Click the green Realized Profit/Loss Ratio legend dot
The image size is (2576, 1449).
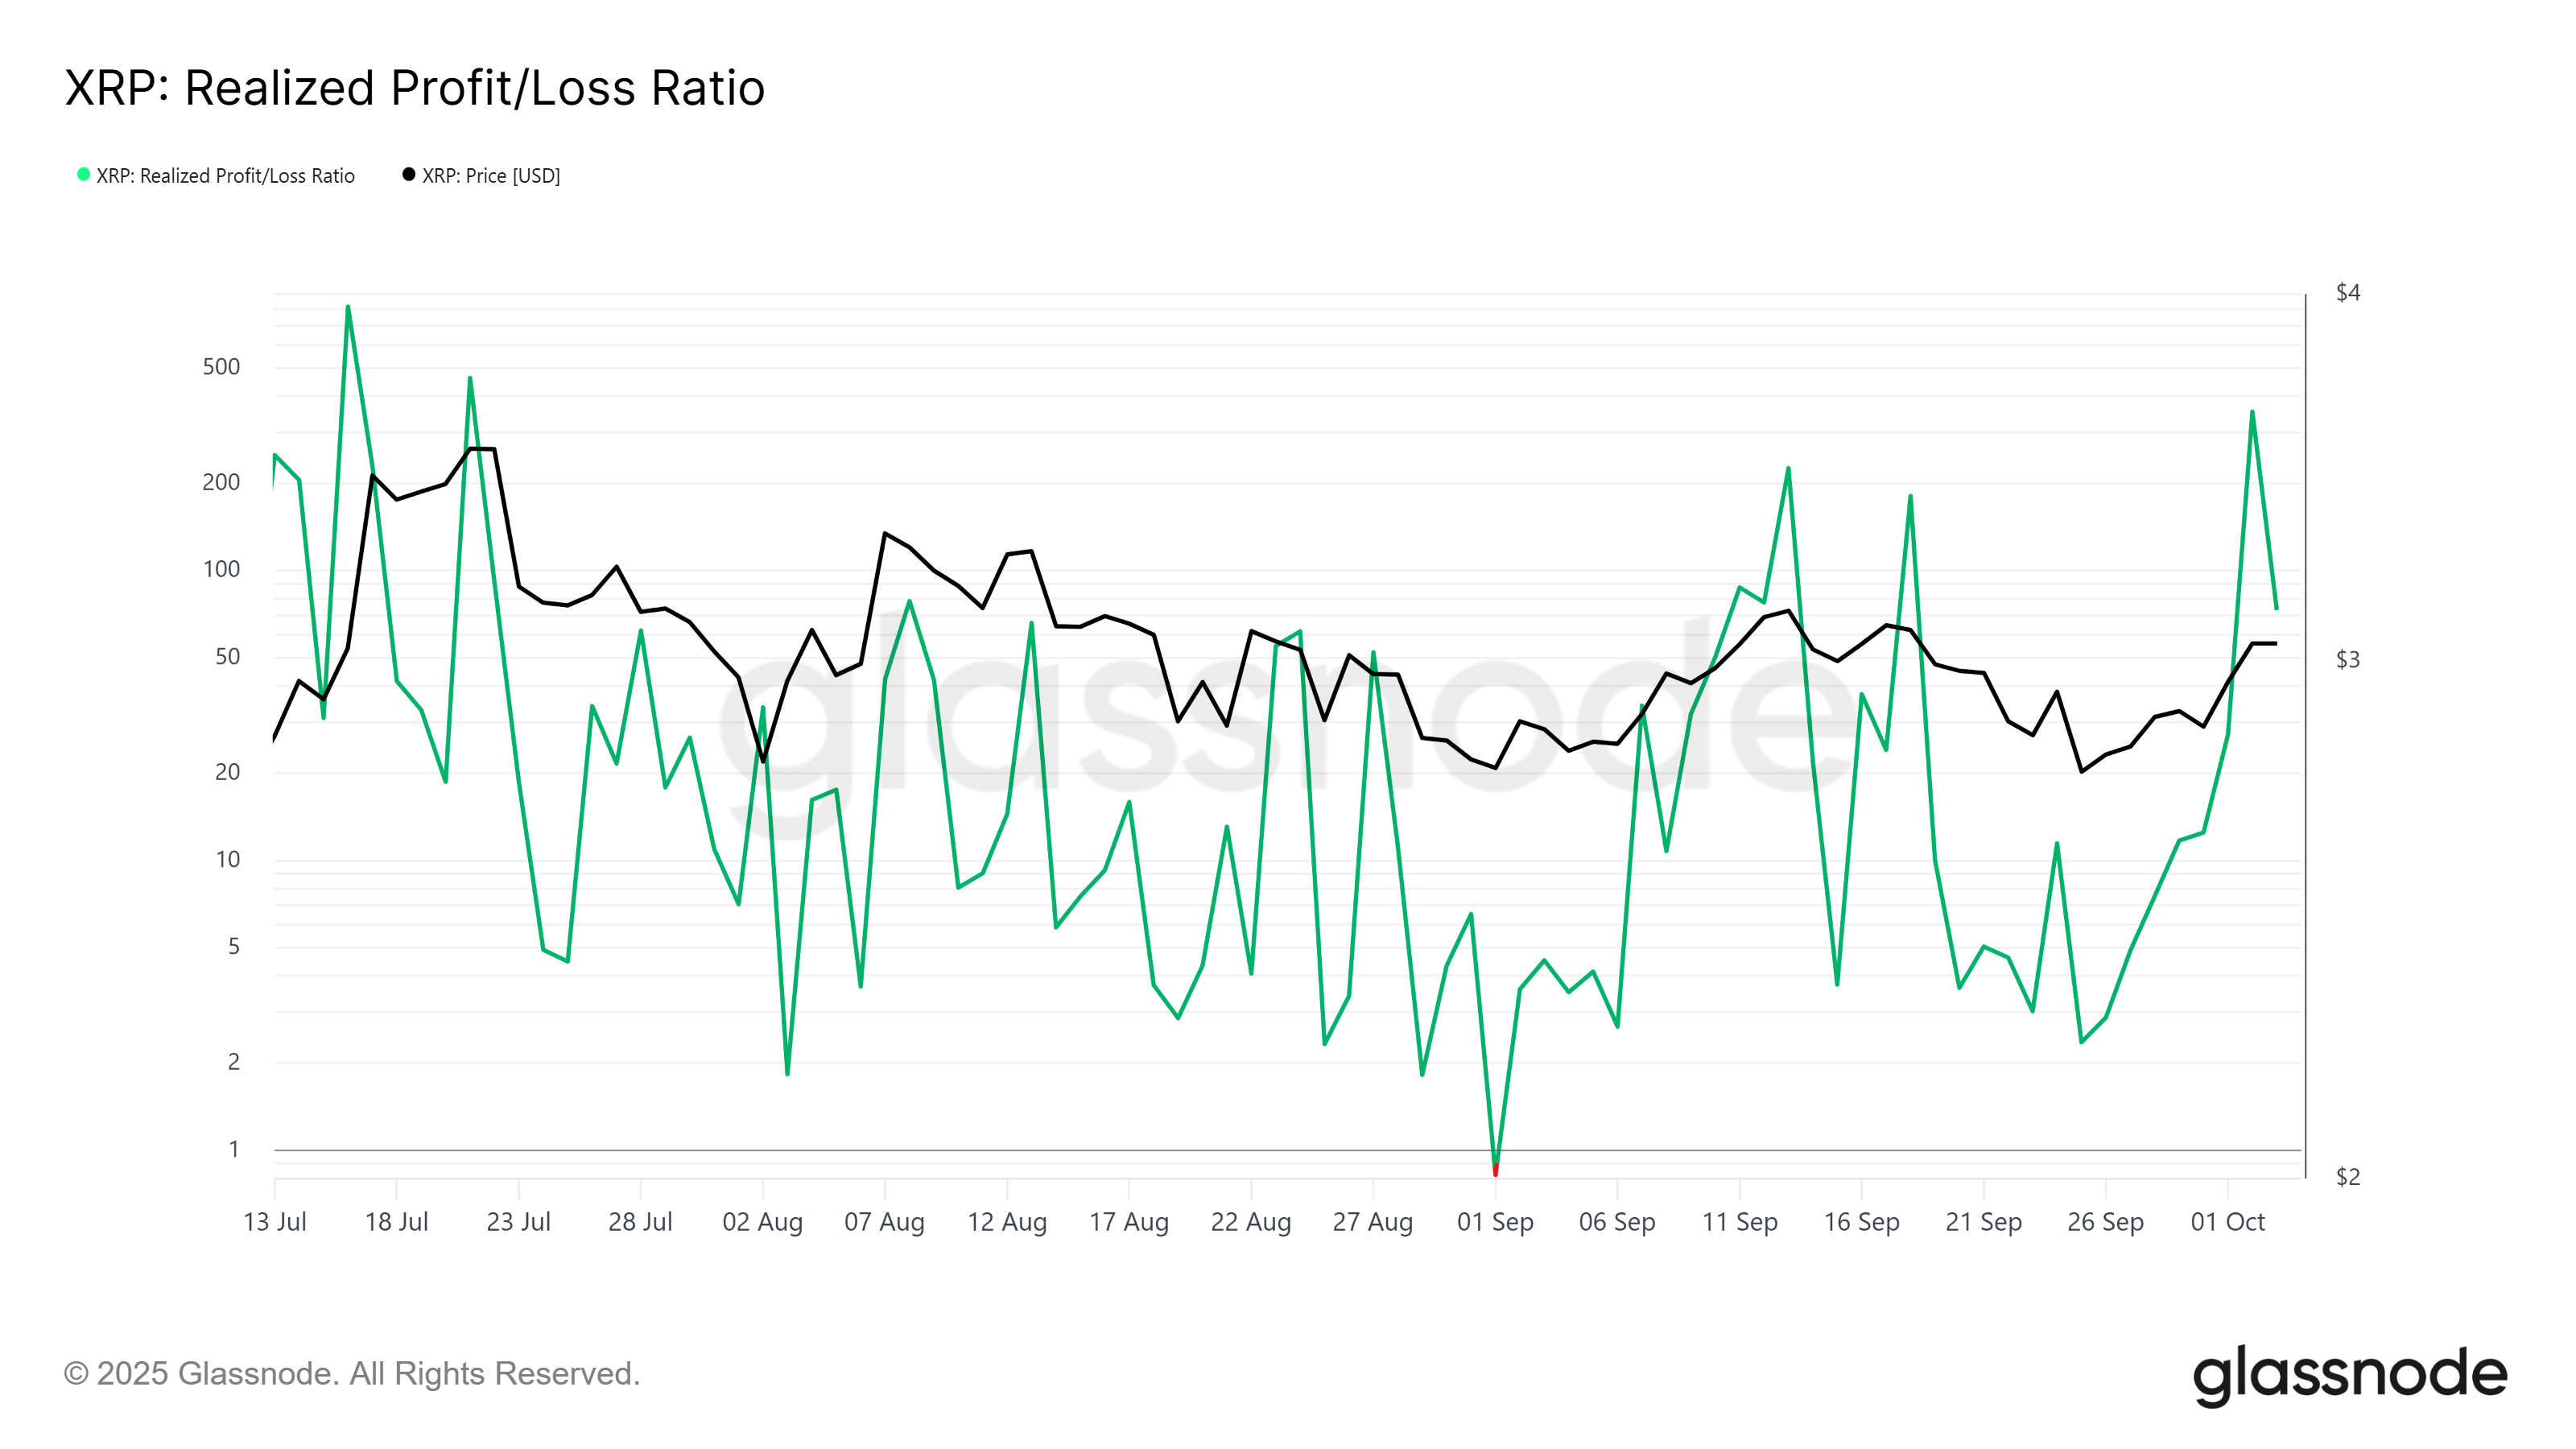click(84, 175)
